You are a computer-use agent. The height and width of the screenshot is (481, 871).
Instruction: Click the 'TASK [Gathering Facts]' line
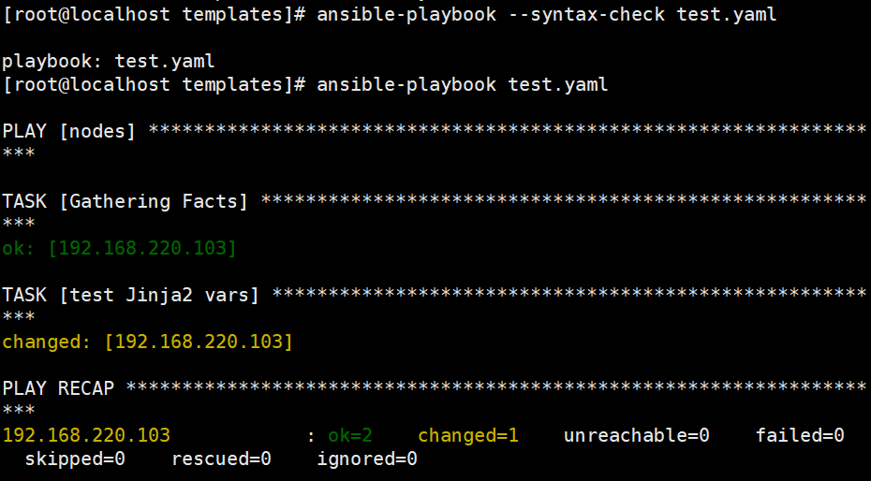[x=125, y=201]
